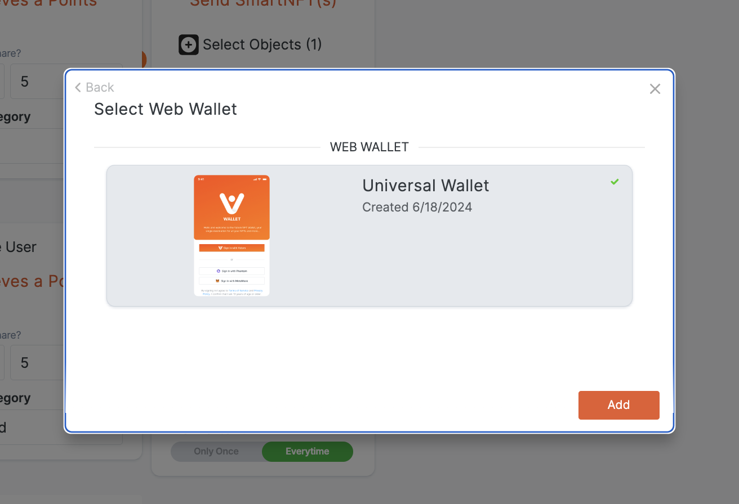Image resolution: width=739 pixels, height=504 pixels.
Task: Open the Universal Wallet preview thumbnail
Action: [x=232, y=236]
